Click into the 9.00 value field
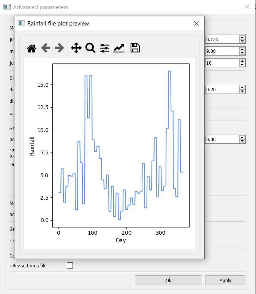The width and height of the screenshot is (256, 294). (x=221, y=51)
